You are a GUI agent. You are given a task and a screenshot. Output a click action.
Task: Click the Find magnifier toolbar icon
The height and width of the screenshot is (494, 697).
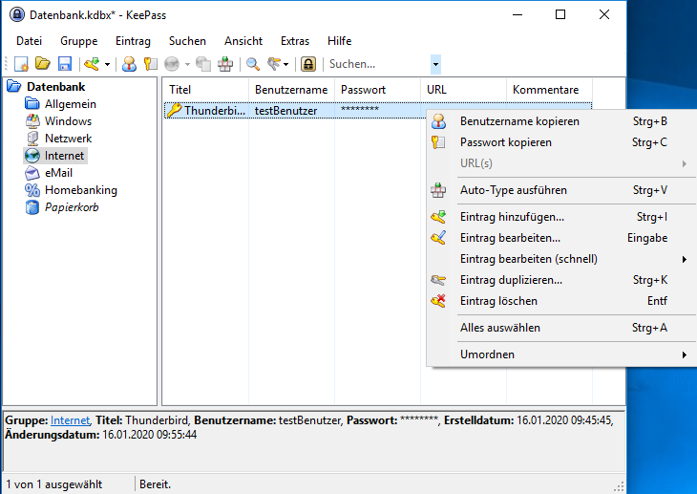253,64
